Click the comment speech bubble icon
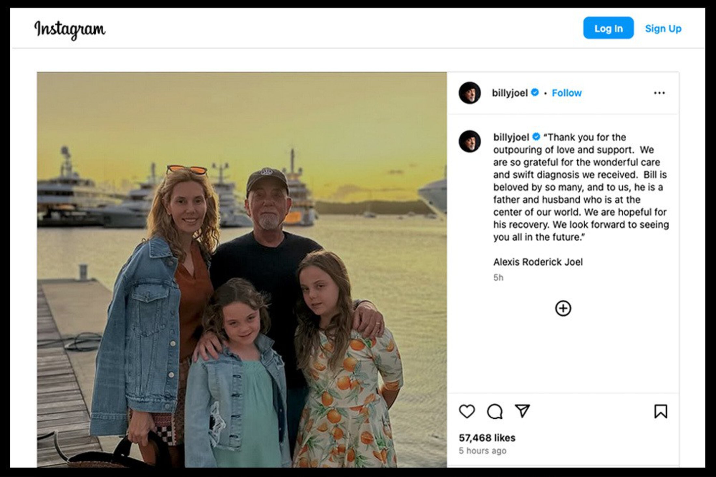The image size is (716, 477). tap(495, 411)
